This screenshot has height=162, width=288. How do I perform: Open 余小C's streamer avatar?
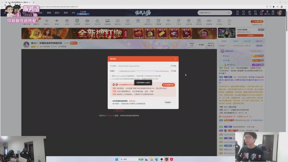click(26, 44)
